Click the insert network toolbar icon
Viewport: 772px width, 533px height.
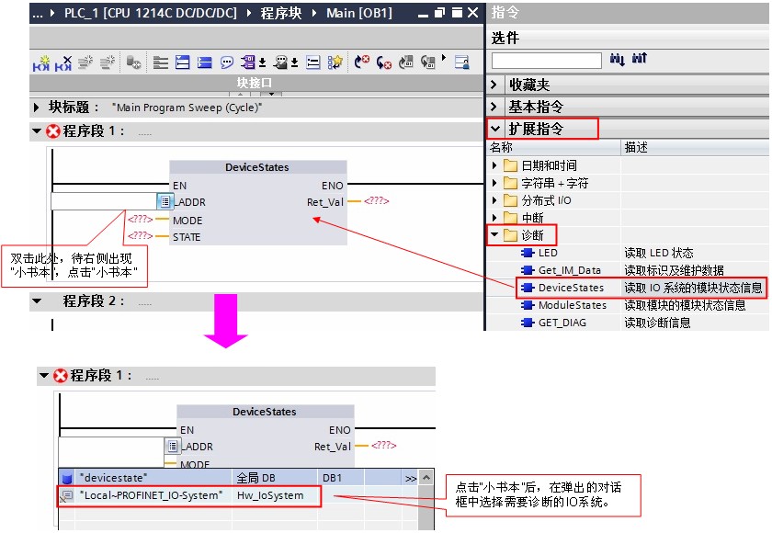[x=41, y=62]
